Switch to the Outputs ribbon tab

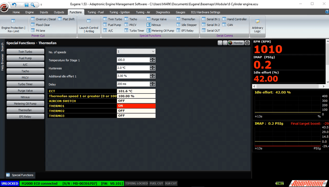click(59, 12)
